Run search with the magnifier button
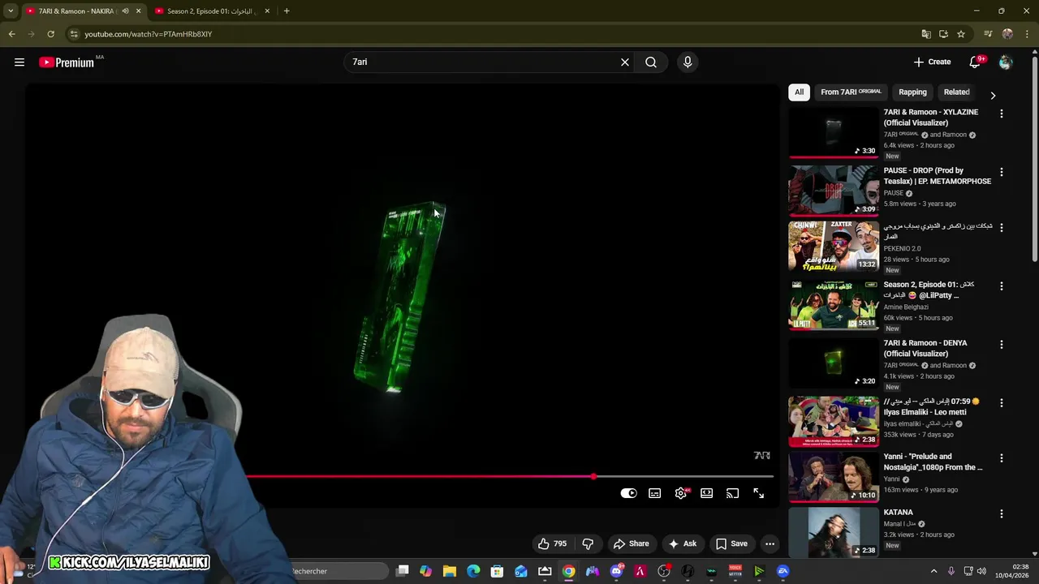 651,62
